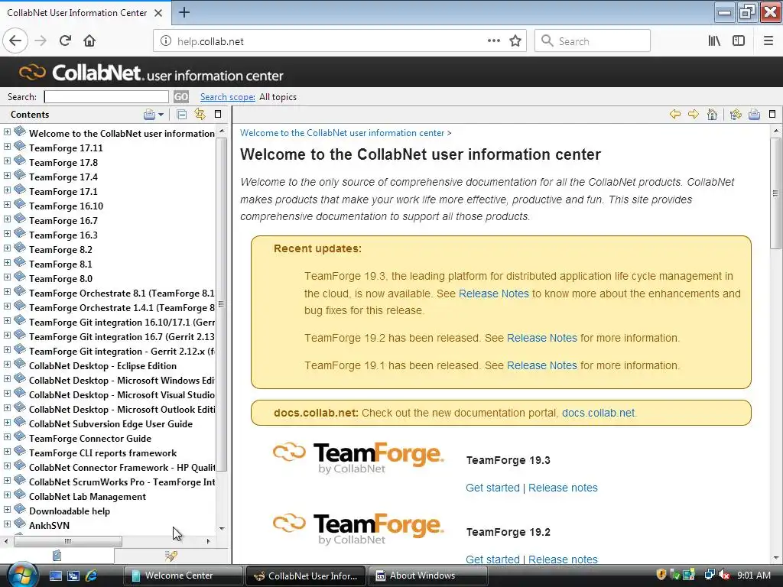Open site information icon in address bar

pyautogui.click(x=166, y=41)
